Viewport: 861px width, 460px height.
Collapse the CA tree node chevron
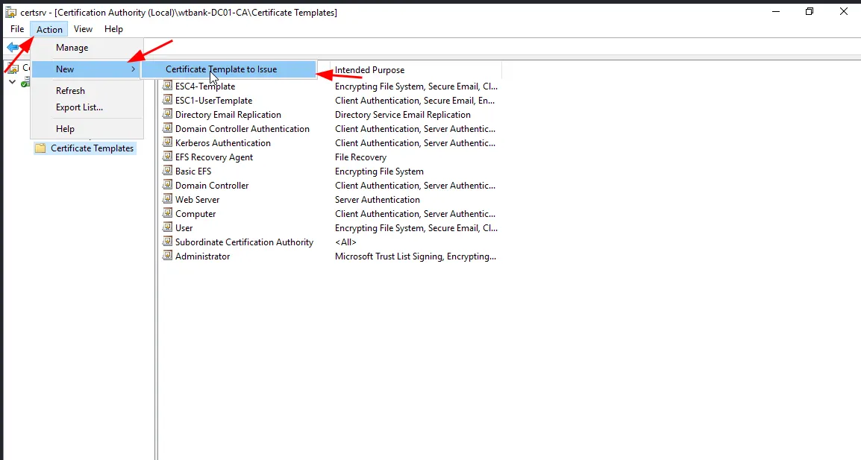[12, 81]
